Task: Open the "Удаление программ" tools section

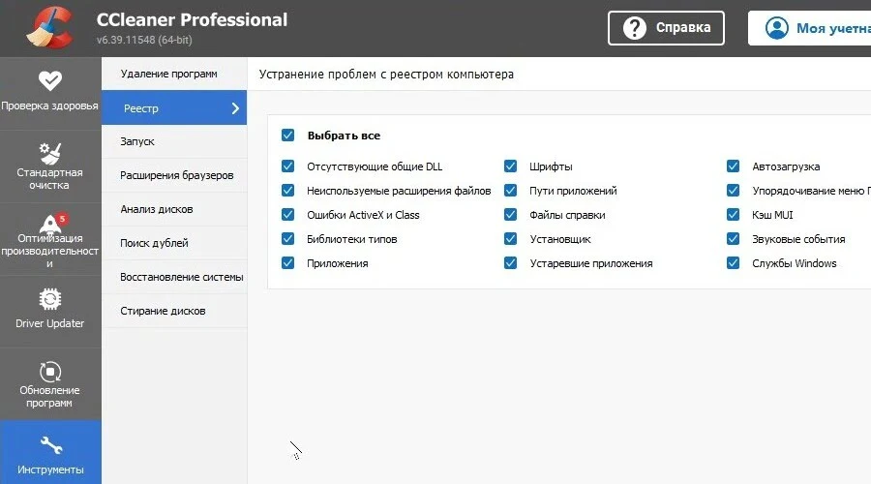Action: (x=168, y=74)
